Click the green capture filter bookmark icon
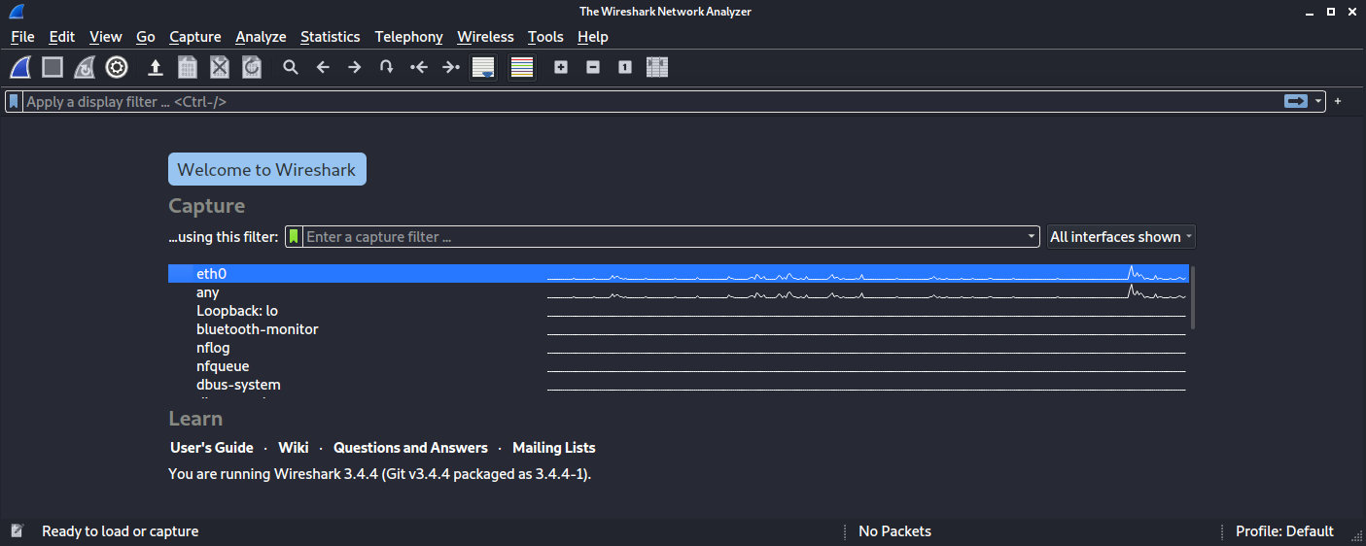 (x=294, y=236)
